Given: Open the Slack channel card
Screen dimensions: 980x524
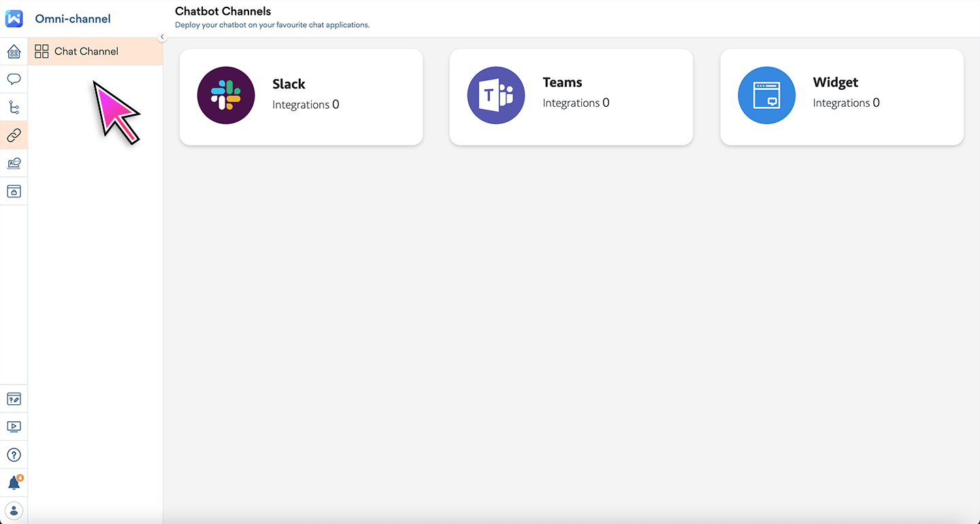Looking at the screenshot, I should [x=301, y=97].
